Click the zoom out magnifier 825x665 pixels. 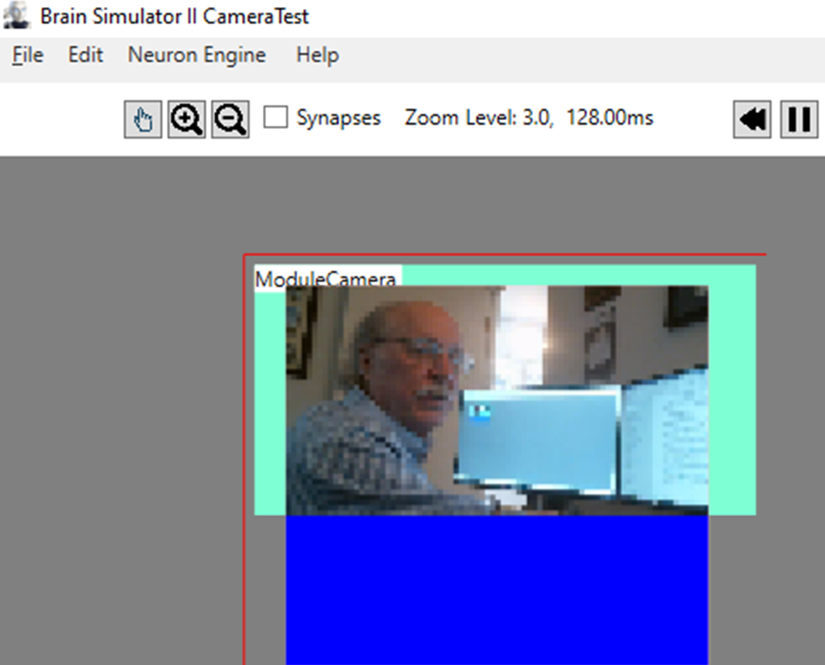tap(231, 119)
